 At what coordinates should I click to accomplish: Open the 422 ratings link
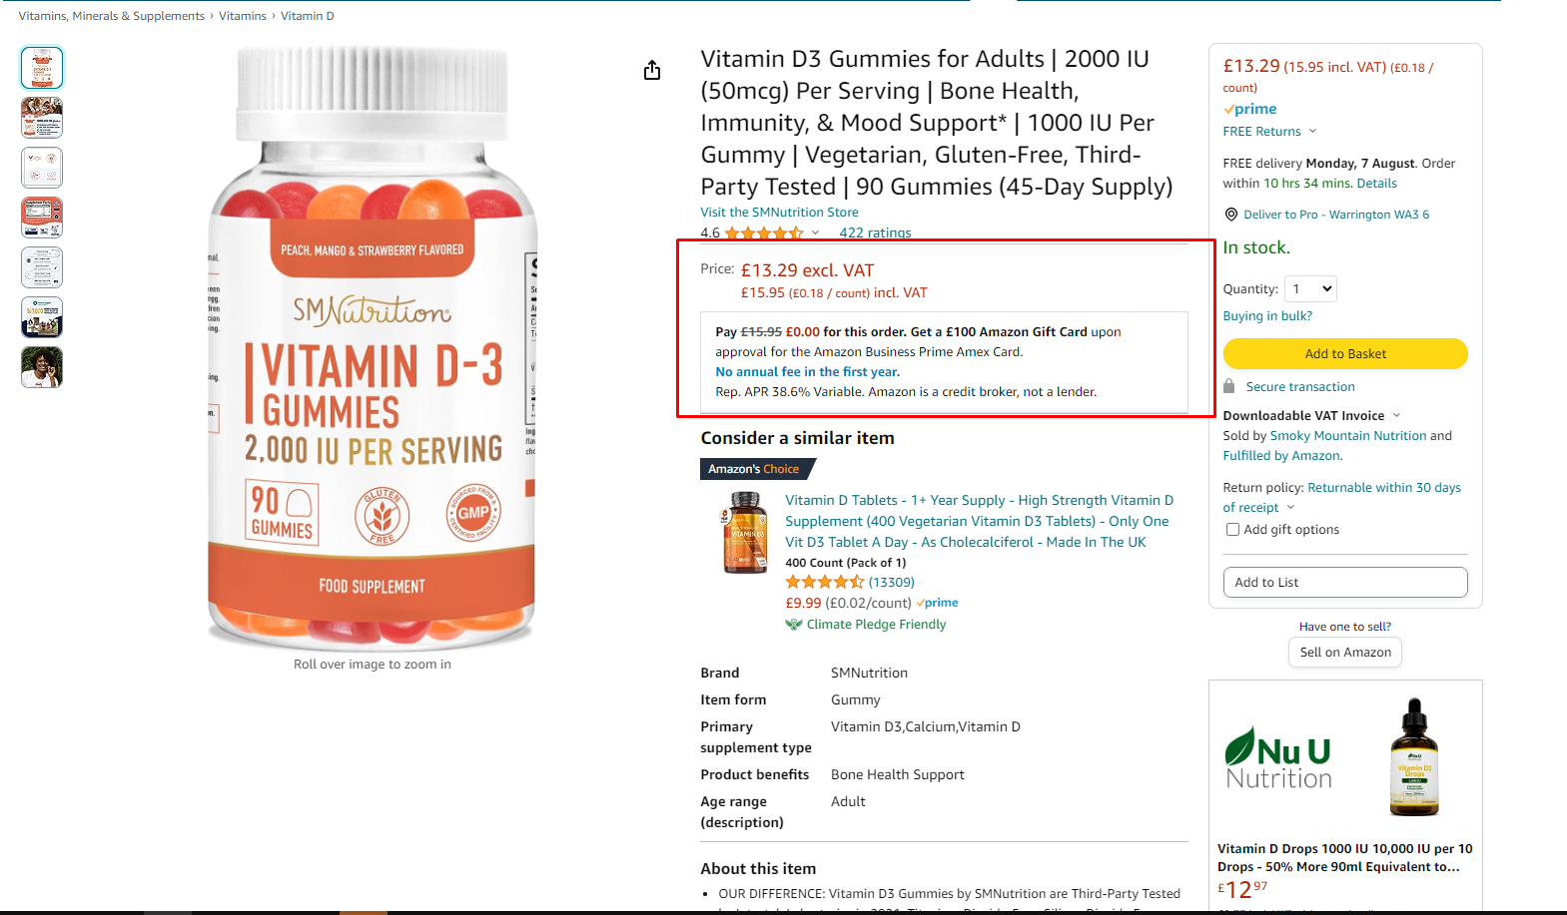pos(875,232)
